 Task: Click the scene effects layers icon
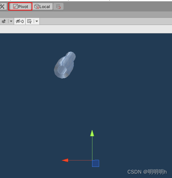[x=4, y=21]
